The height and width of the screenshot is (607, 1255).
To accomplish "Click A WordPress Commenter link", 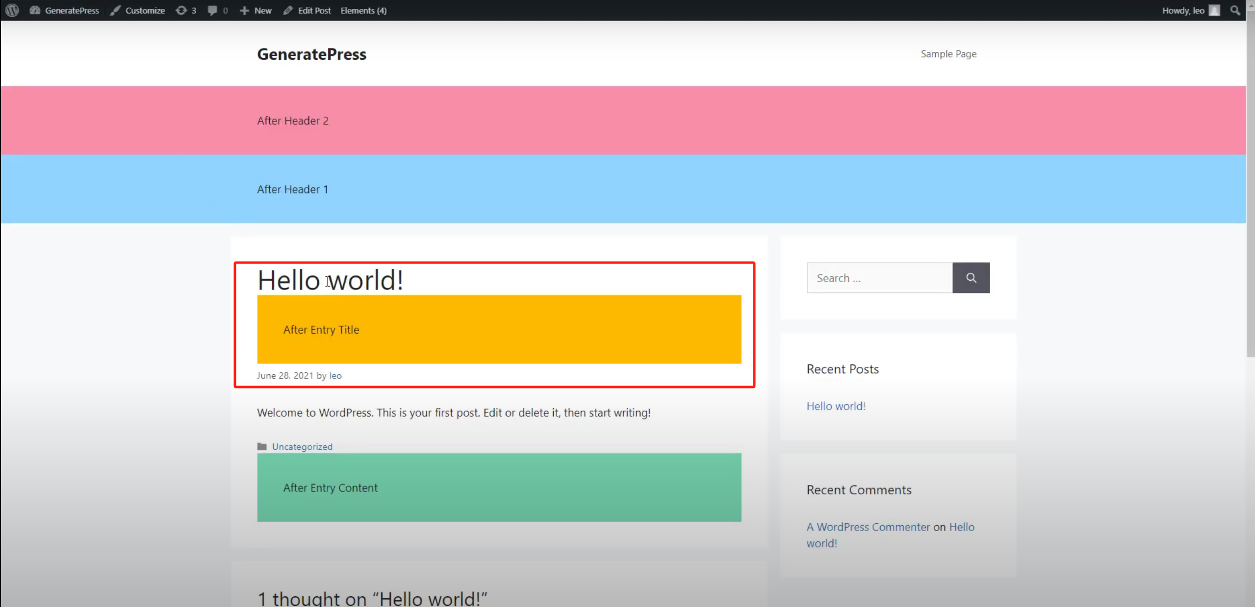I will click(x=868, y=527).
